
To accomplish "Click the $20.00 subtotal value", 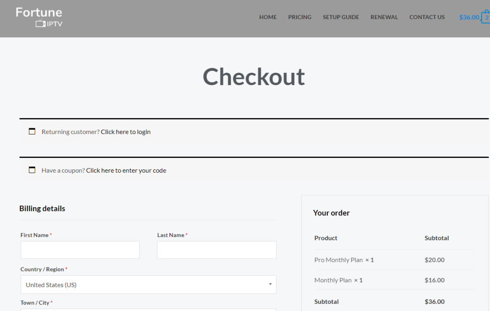I will 434,260.
